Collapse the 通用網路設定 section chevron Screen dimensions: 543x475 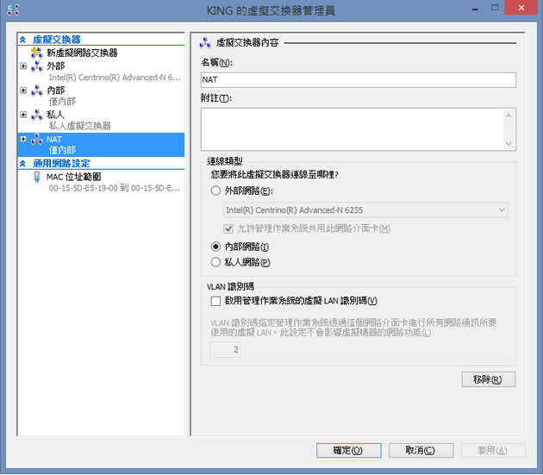pos(23,164)
